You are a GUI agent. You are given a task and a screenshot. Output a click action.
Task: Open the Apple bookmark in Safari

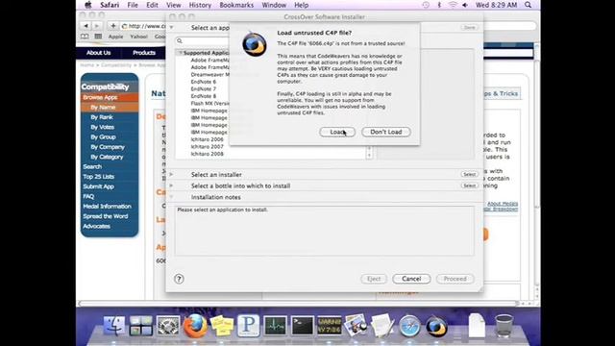115,37
